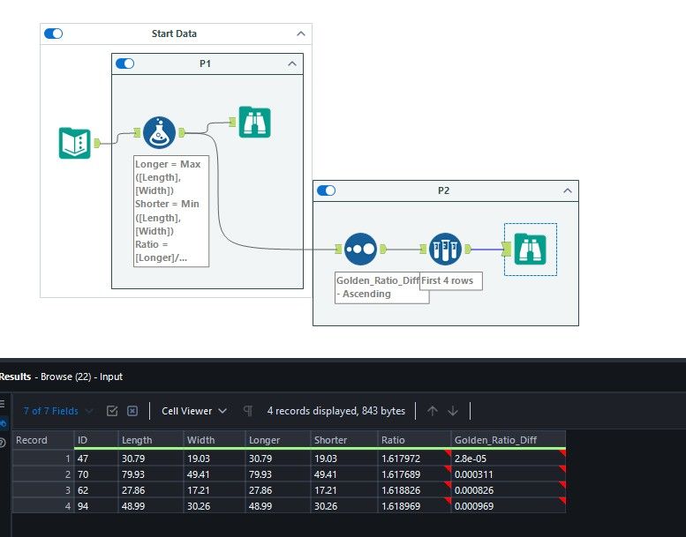This screenshot has height=537, width=686.
Task: Select Ratio cell 1.617972
Action: [x=414, y=459]
